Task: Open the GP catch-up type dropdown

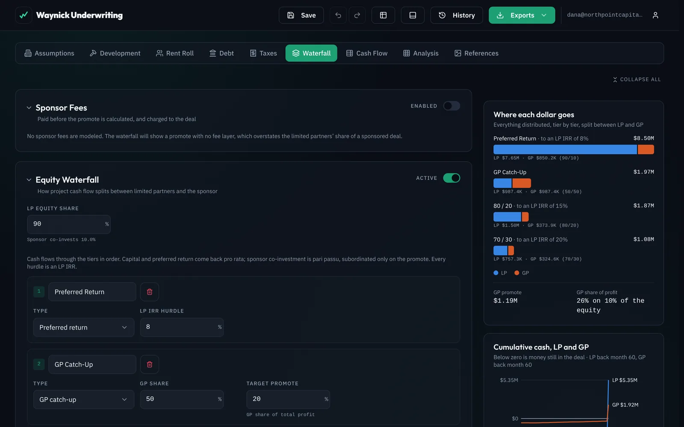Action: click(x=84, y=400)
